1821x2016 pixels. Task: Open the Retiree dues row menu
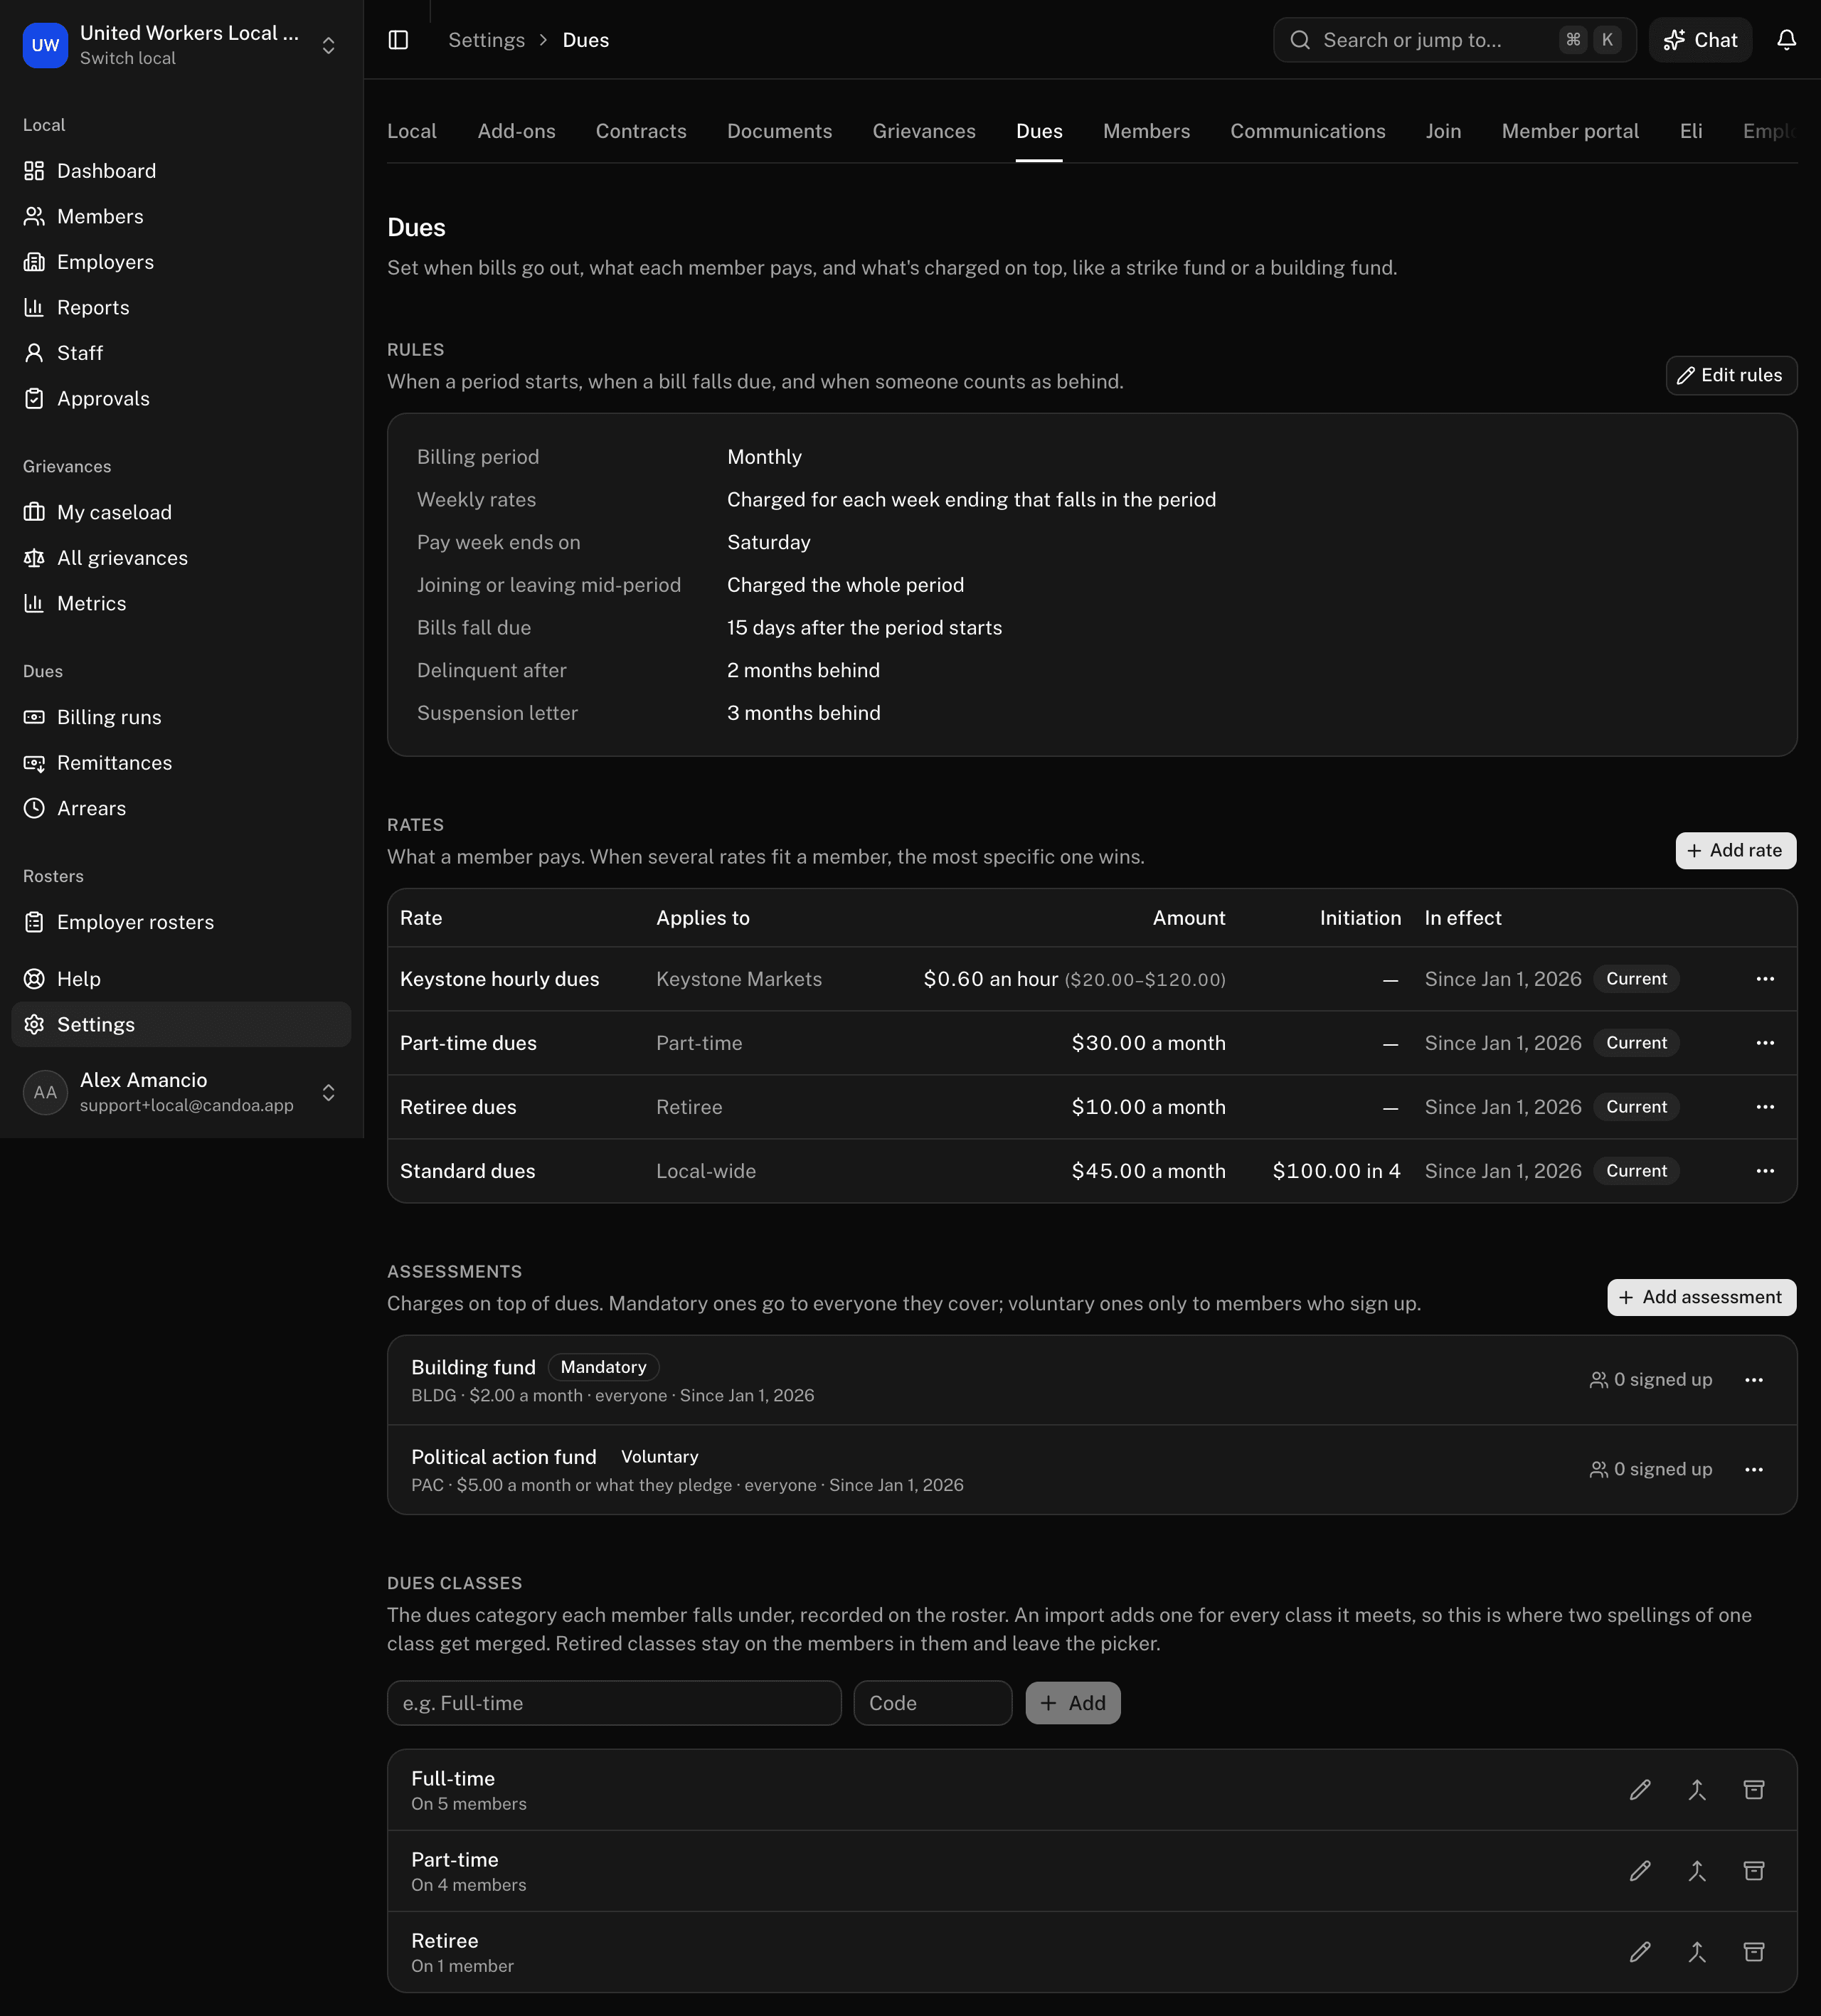click(x=1765, y=1107)
